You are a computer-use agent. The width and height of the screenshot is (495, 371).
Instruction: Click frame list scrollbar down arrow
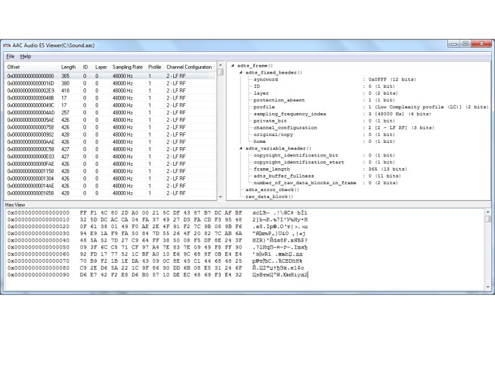pos(220,197)
